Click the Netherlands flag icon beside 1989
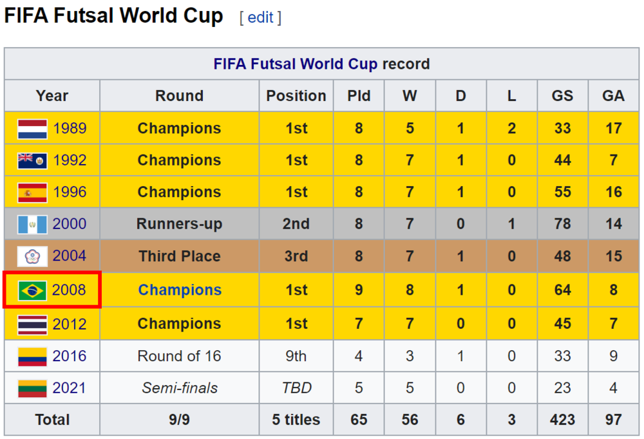The width and height of the screenshot is (644, 439). [x=32, y=129]
